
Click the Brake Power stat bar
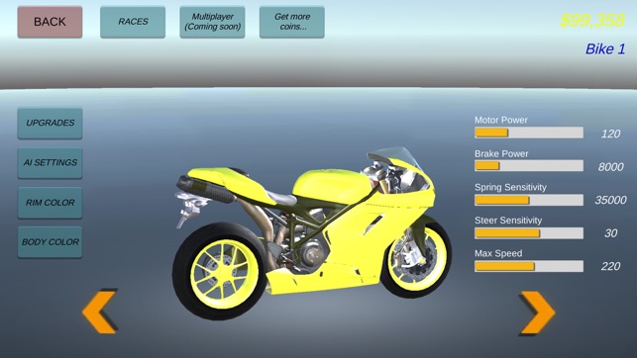(529, 166)
